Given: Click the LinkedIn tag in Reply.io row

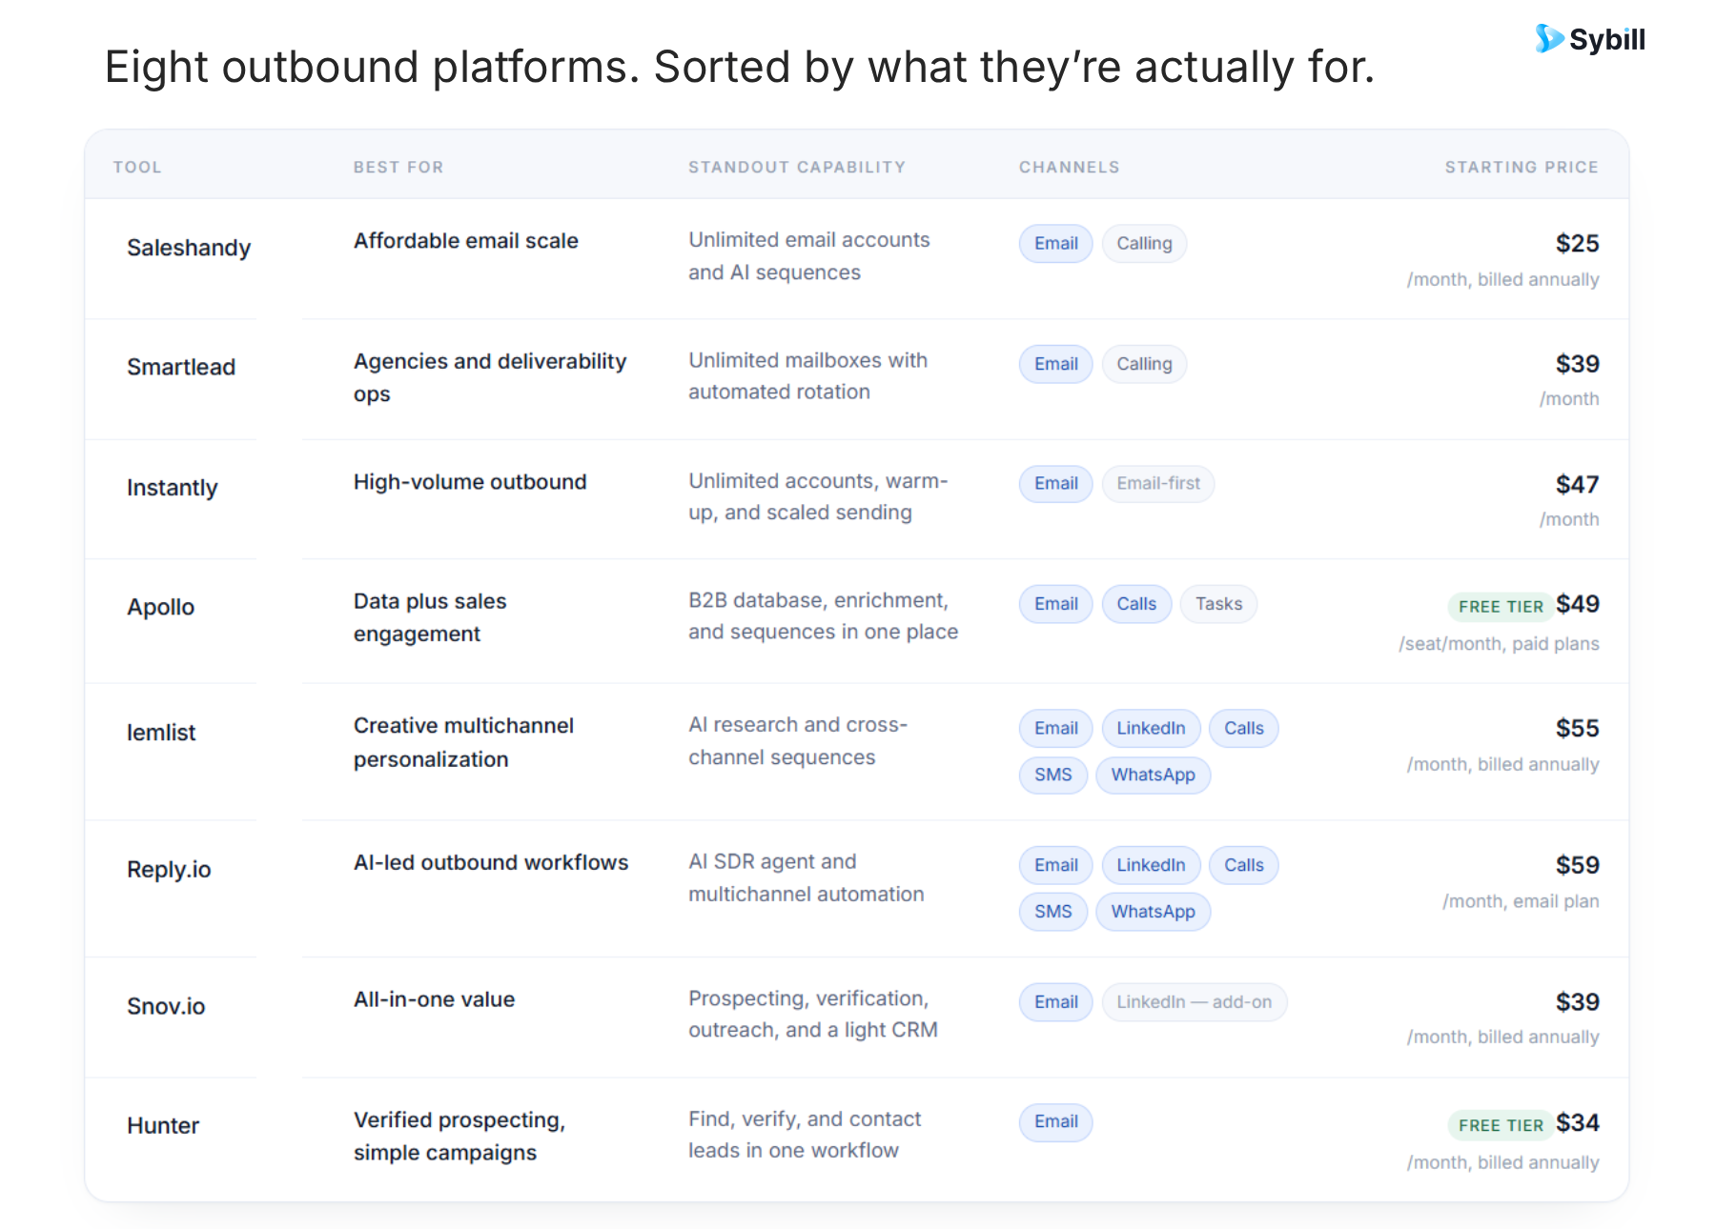Looking at the screenshot, I should [1151, 865].
